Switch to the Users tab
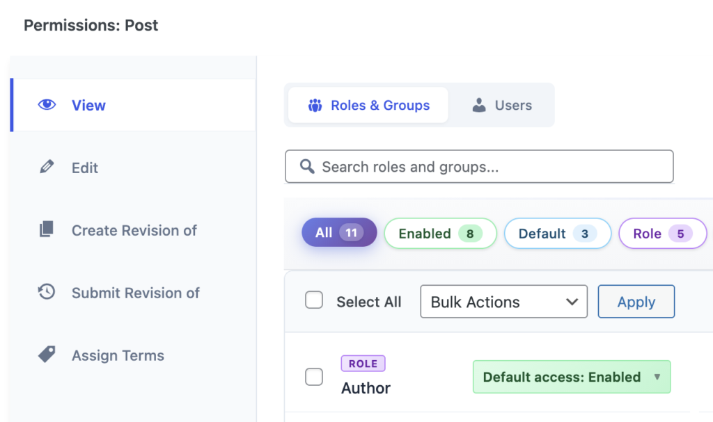Viewport: 713px width, 422px height. 502,106
